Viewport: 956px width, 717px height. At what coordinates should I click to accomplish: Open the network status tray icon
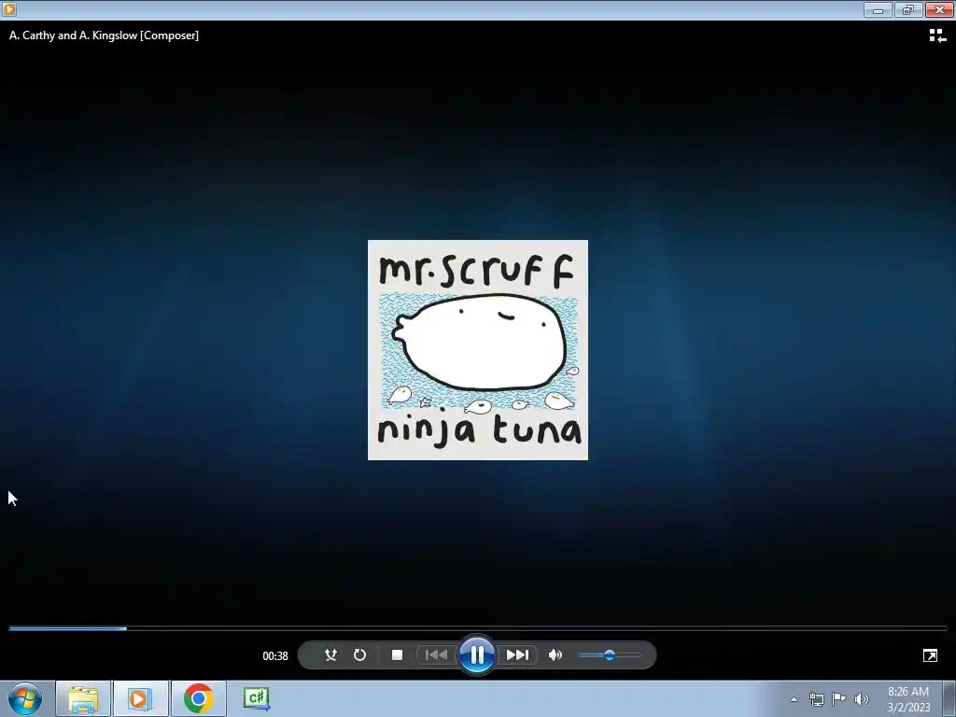pos(816,699)
